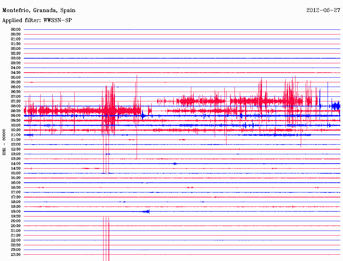
Task: Select the 21:30 time label
Action: (16, 236)
